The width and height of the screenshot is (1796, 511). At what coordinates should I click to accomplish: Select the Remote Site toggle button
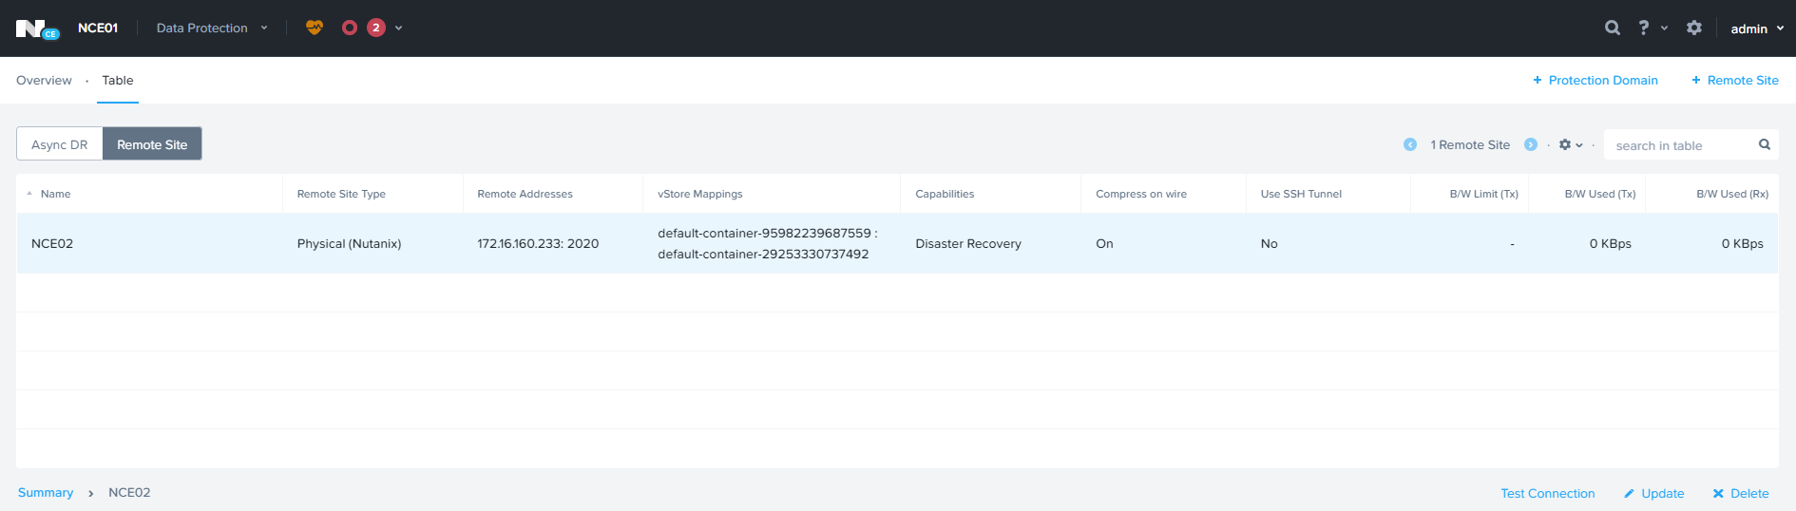pos(152,144)
